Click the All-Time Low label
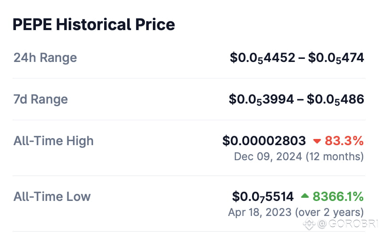385x235 pixels. tap(52, 196)
